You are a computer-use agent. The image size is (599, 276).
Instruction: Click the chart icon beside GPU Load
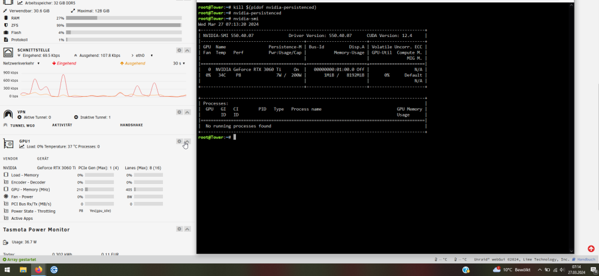[22, 146]
